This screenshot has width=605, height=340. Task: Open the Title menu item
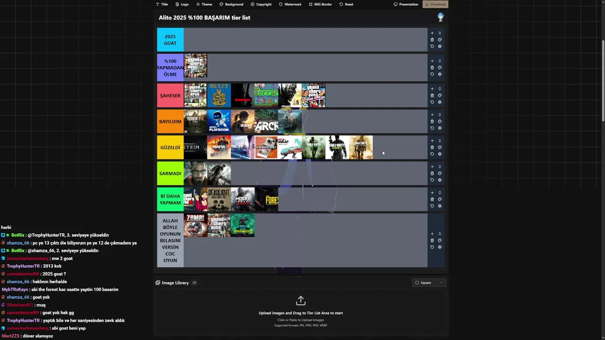[162, 4]
